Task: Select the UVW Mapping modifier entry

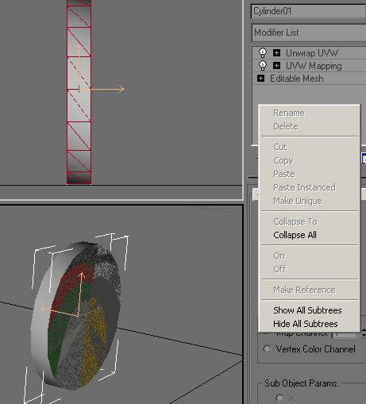Action: tap(314, 66)
